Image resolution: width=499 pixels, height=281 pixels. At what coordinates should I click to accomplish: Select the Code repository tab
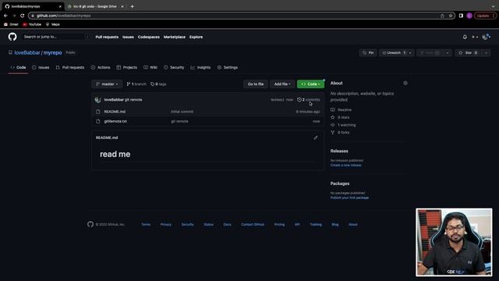18,68
